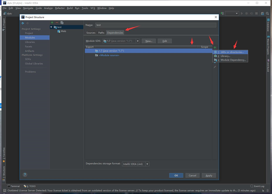Viewport: 272px width, 194px height.
Task: Click the Stop square icon in toolbar
Action: tap(256, 14)
